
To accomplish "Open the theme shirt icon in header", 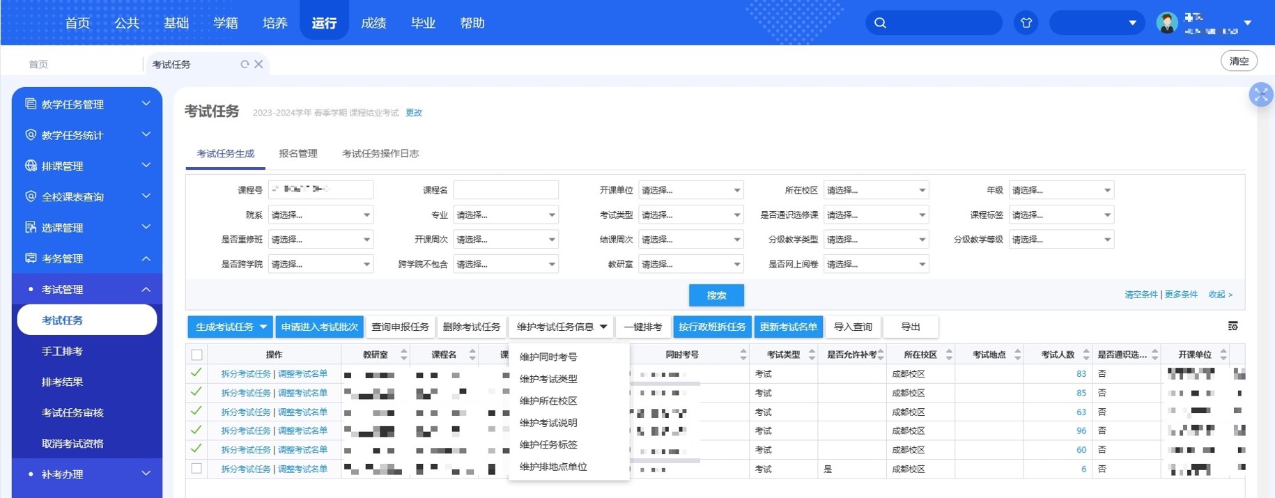I will coord(1026,23).
